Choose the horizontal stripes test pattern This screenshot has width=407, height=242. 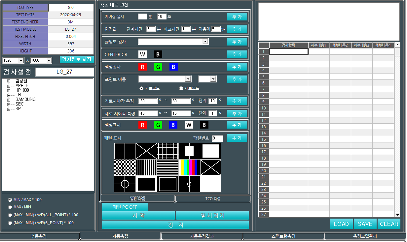168,167
